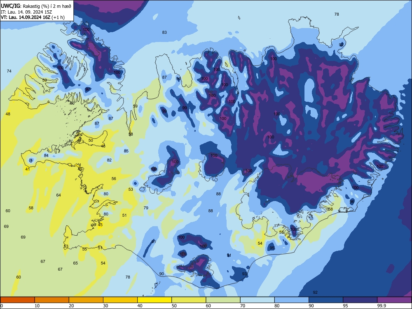Image resolution: width=412 pixels, height=309 pixels.
Task: Click the amber 20–30 legend swatch
Action: pyautogui.click(x=86, y=300)
